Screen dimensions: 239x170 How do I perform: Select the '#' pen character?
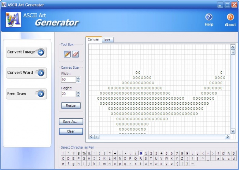coord(73,153)
